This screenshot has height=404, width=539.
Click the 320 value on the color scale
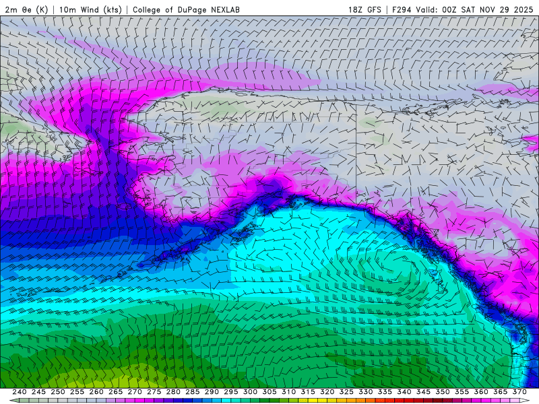[327, 392]
